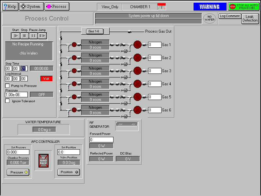Click the Gas 1 large red valve icon
The image size is (261, 196).
(138, 45)
